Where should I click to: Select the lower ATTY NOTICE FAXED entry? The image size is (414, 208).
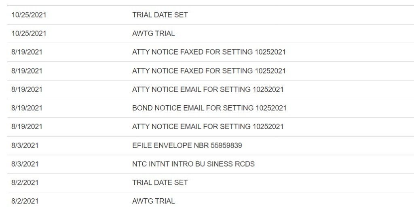click(209, 71)
